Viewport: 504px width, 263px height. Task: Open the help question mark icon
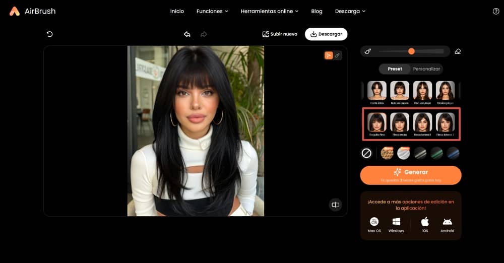(495, 11)
